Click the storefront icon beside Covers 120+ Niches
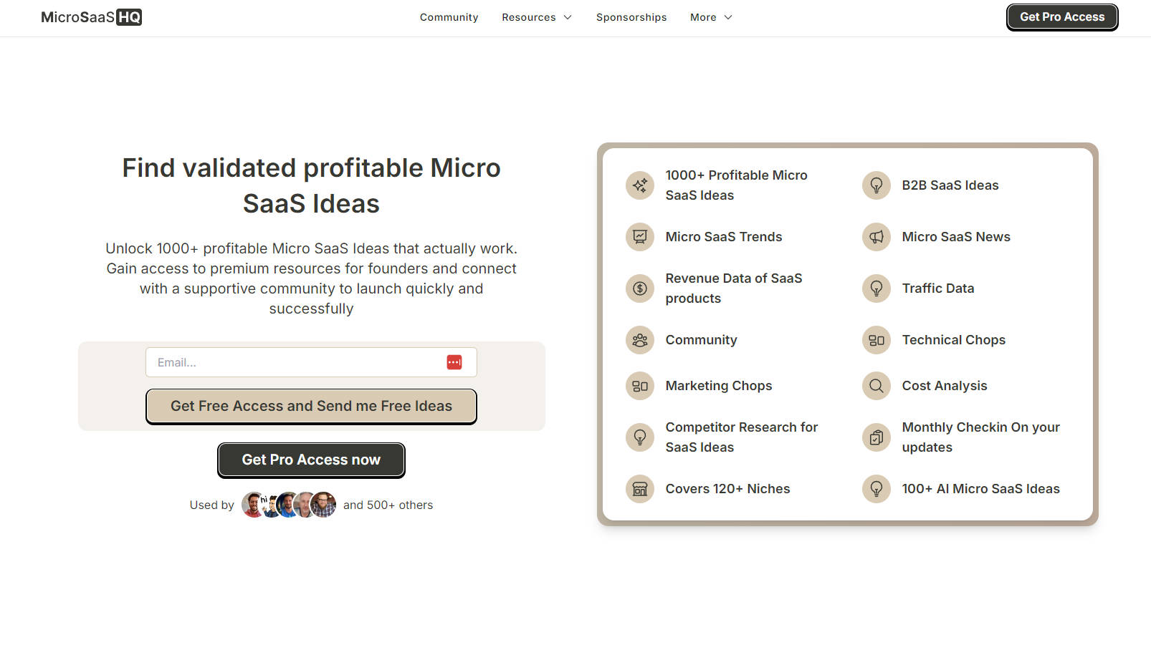 tap(639, 489)
